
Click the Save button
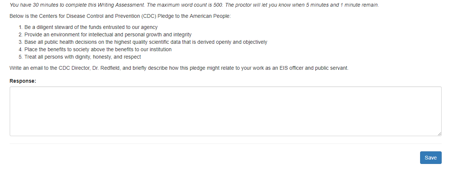[x=431, y=158]
